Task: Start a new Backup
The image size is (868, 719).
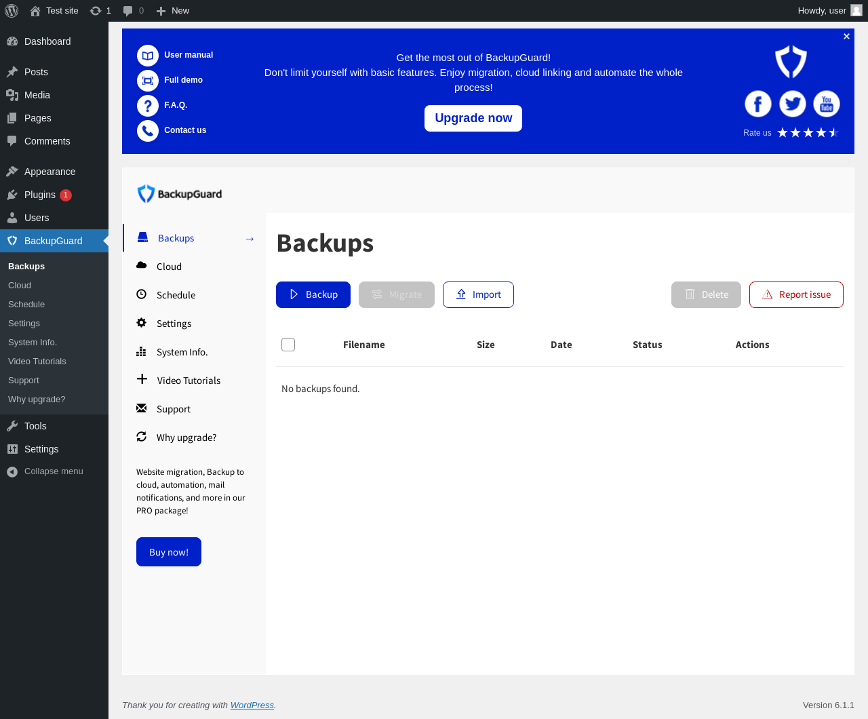Action: point(313,294)
